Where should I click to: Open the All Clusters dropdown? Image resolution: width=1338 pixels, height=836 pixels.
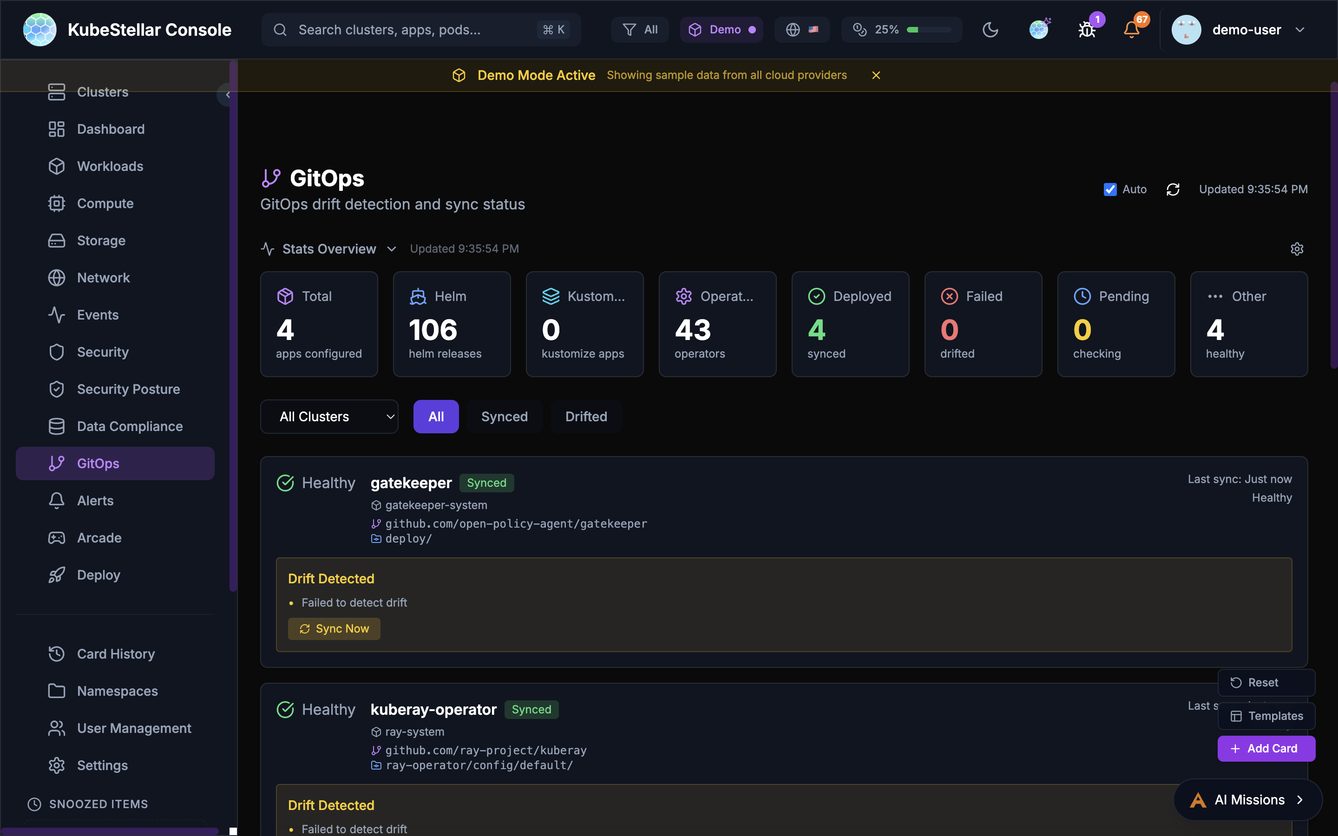pos(329,416)
